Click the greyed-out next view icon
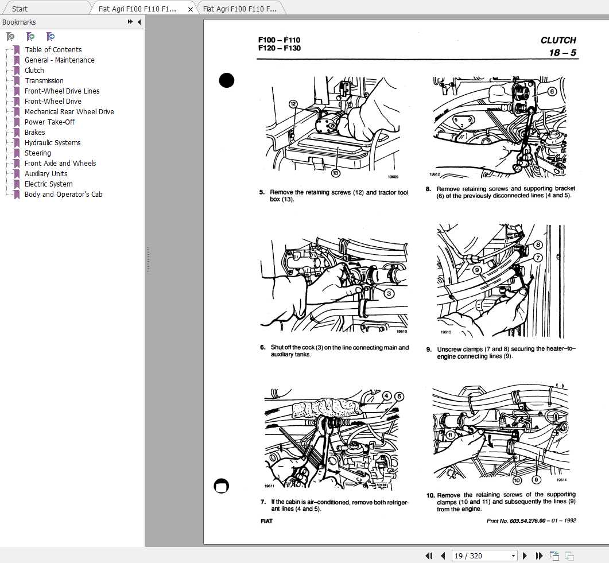Image resolution: width=609 pixels, height=563 pixels. click(569, 556)
